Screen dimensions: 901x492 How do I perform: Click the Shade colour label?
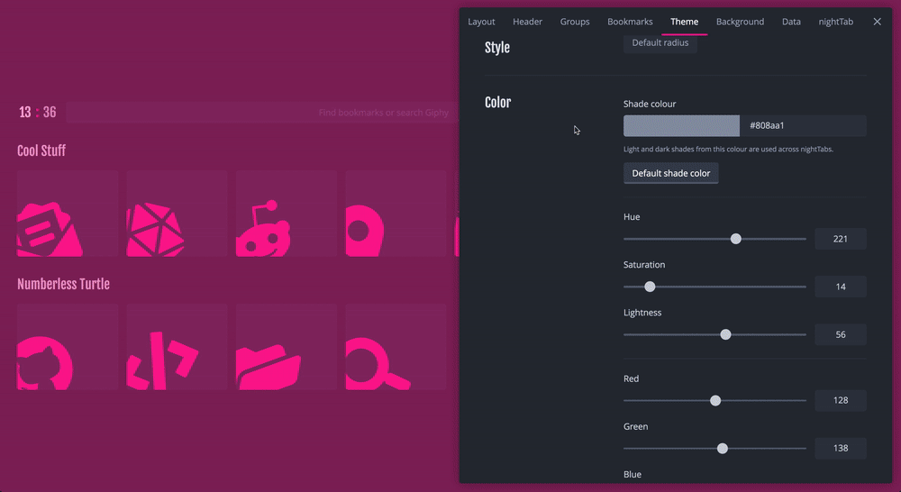tap(650, 104)
